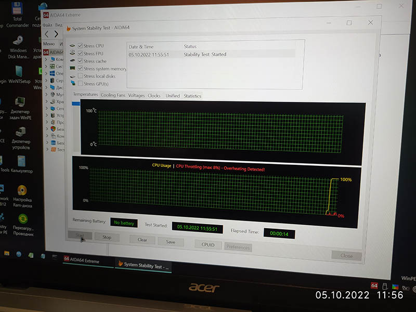Enable the Stress local disks checkbox
416x312 pixels.
(x=80, y=76)
